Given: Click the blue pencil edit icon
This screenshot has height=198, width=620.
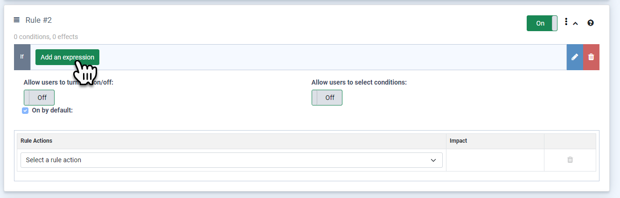Looking at the screenshot, I should click(575, 57).
